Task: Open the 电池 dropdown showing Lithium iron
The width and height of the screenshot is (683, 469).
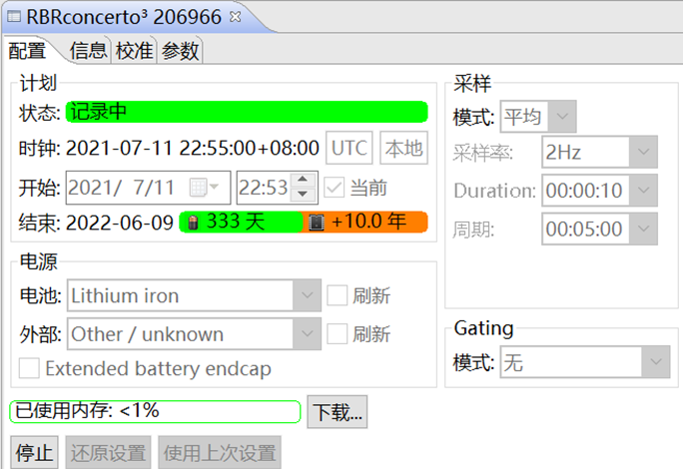Action: point(194,295)
